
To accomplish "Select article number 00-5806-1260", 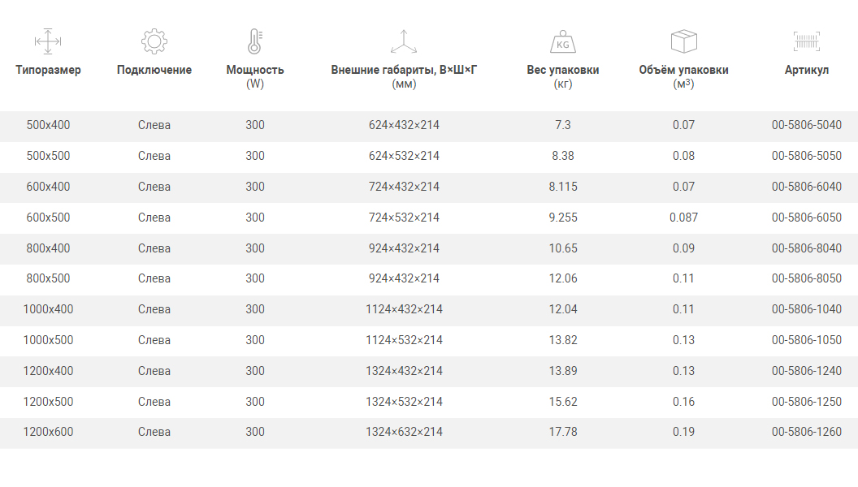I will 806,432.
